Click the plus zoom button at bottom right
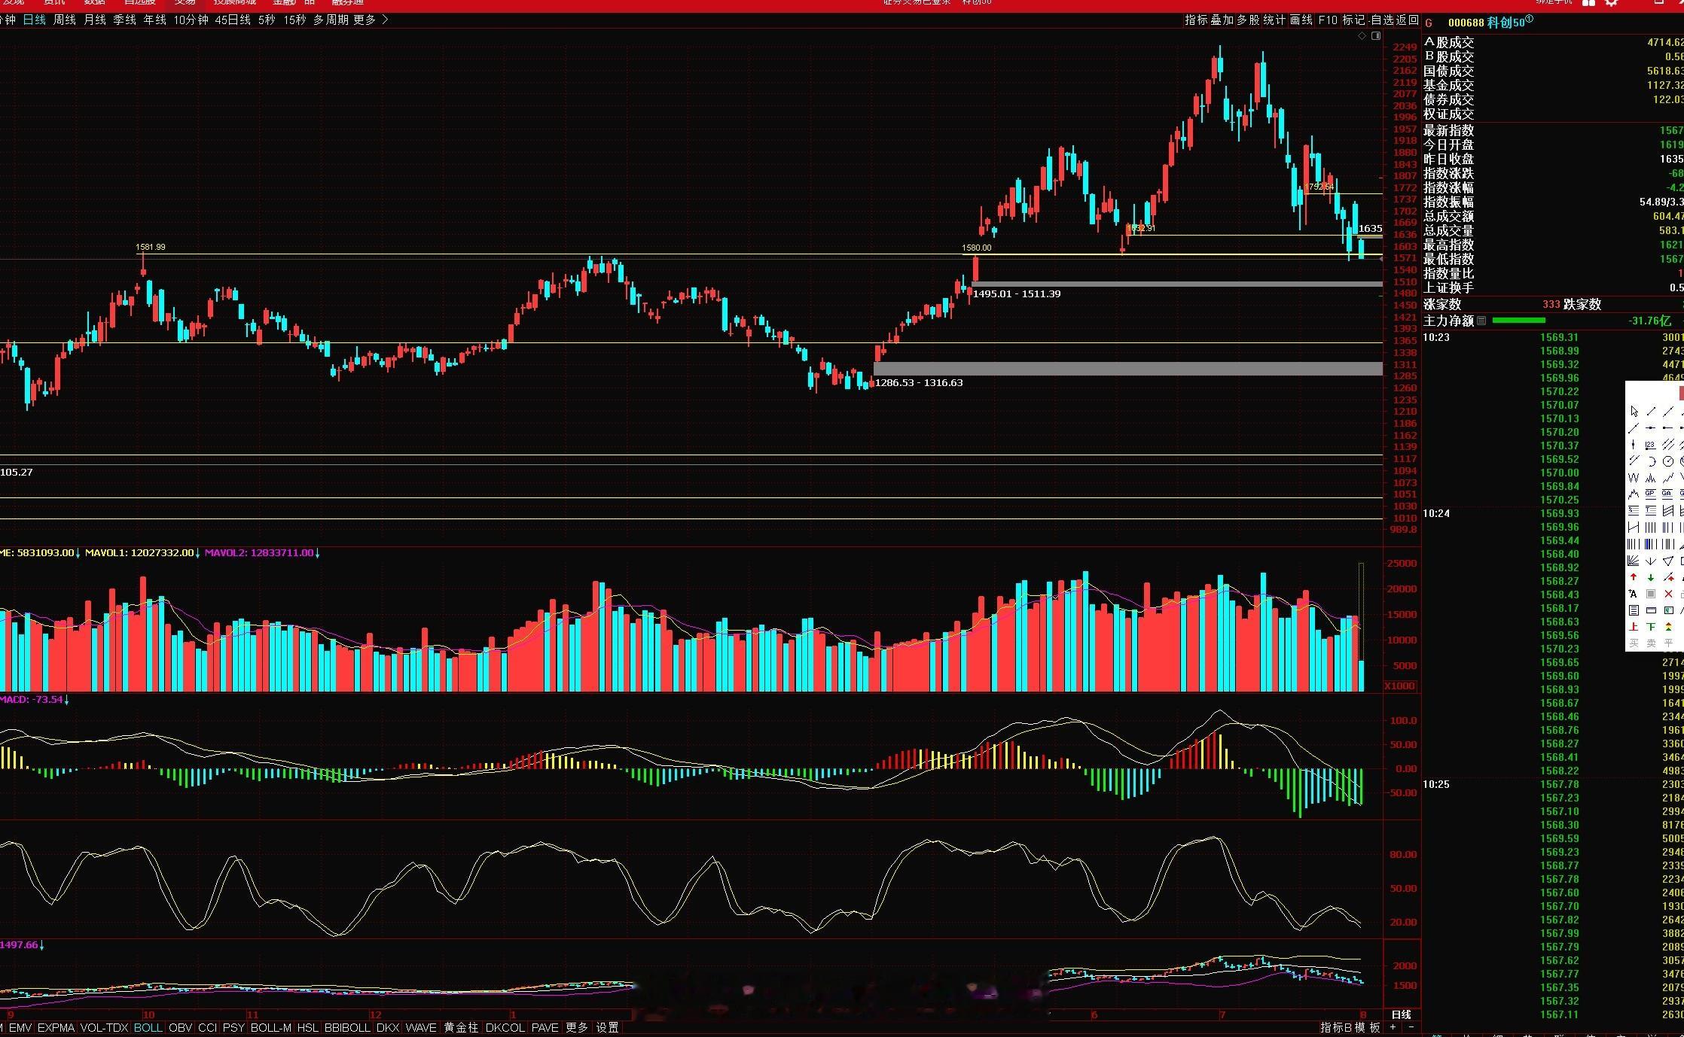The height and width of the screenshot is (1037, 1684). [x=1394, y=1027]
